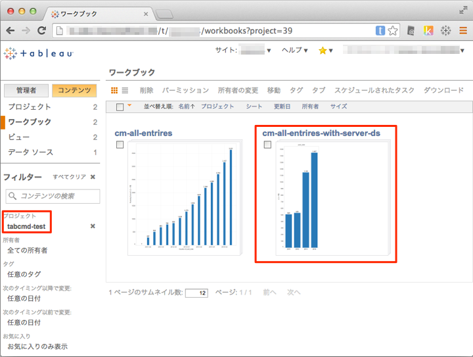The width and height of the screenshot is (473, 357).
Task: Click the colorful 'k' extension icon
Action: click(428, 30)
